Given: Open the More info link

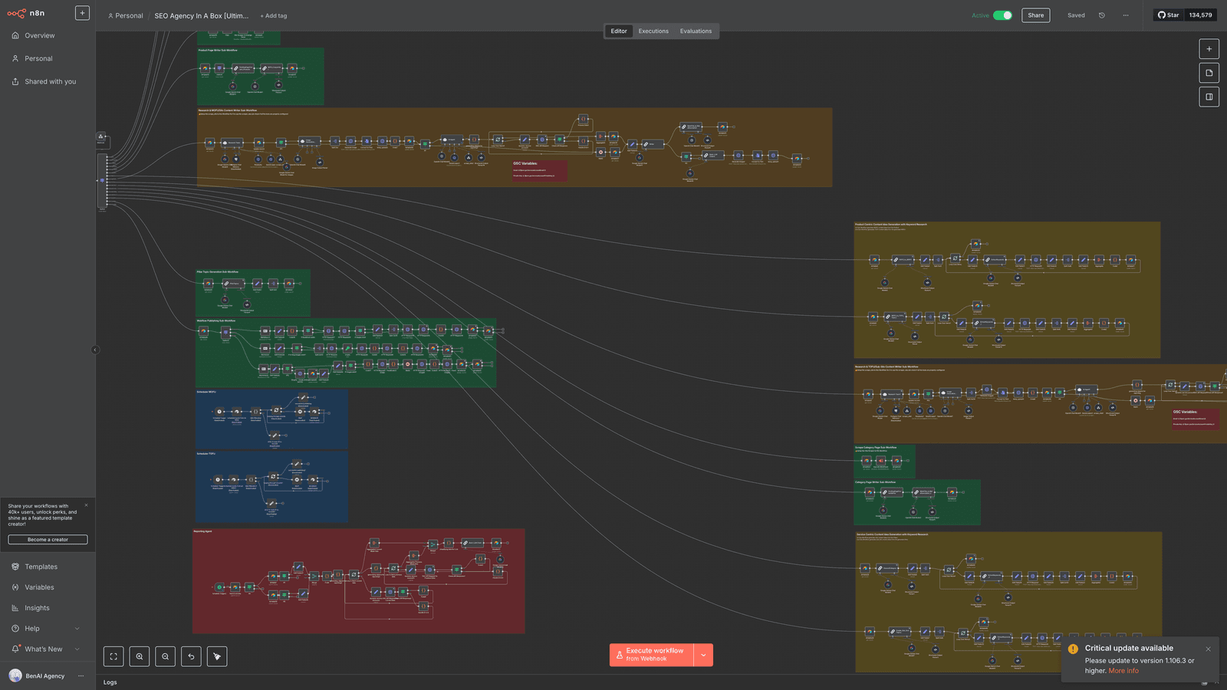Looking at the screenshot, I should (1123, 671).
